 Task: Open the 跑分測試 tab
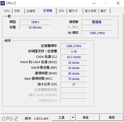coord(91,11)
